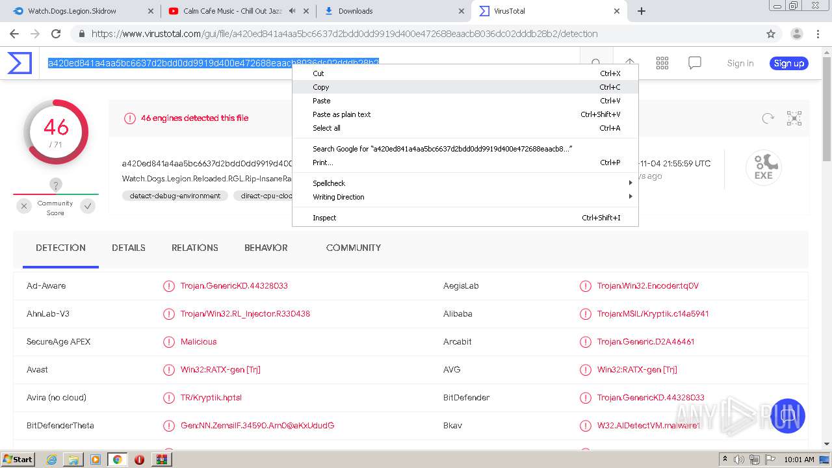
Task: Click the Trojan.Win32.Encoder.tq0V result
Action: (x=648, y=286)
